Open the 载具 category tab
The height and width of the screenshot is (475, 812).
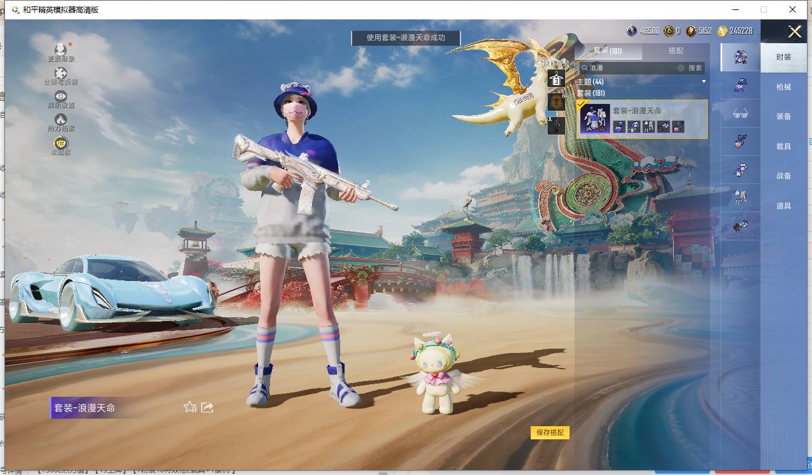coord(784,146)
